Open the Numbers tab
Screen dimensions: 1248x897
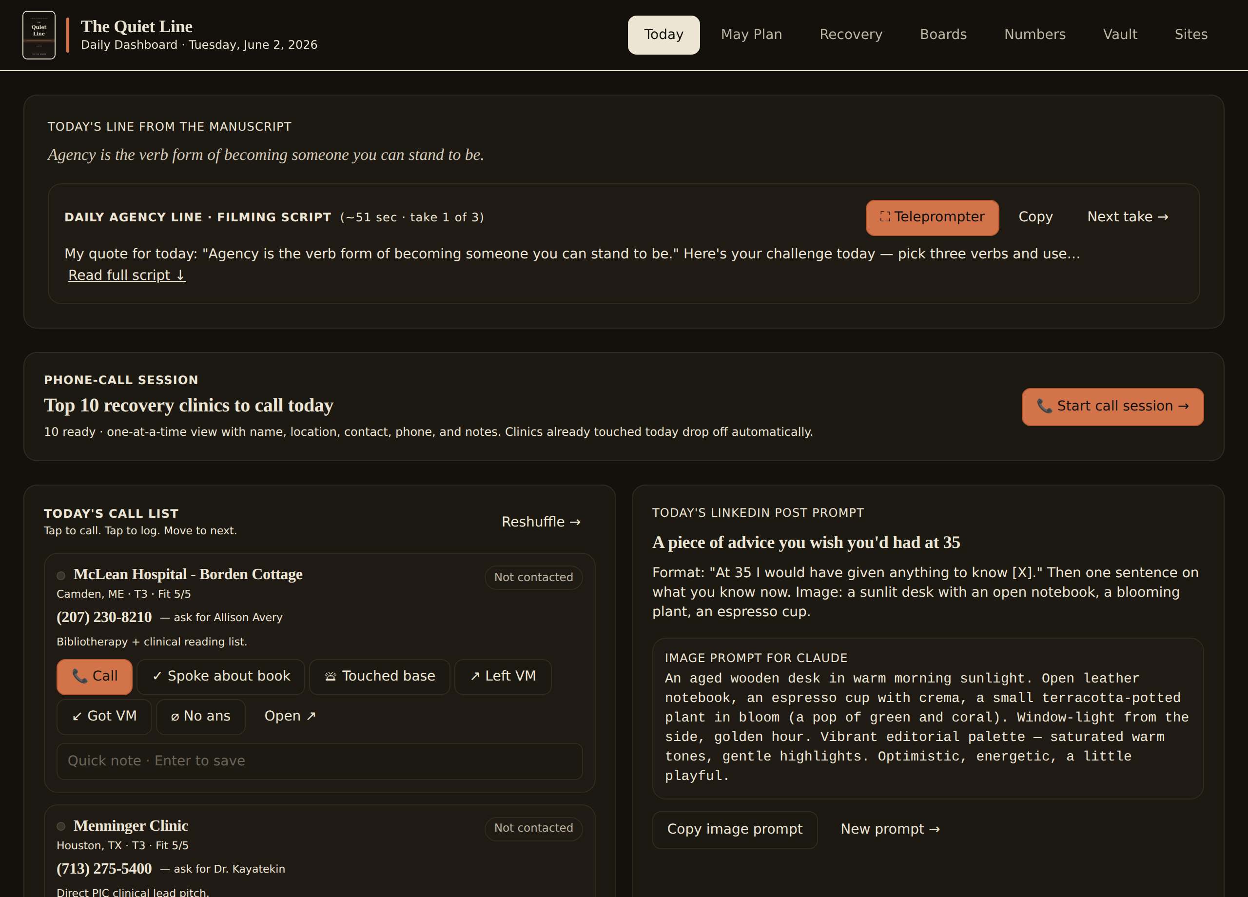tap(1034, 35)
